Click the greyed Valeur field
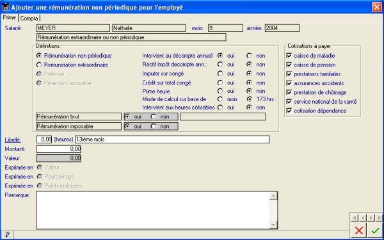This screenshot has width=384, height=240. pyautogui.click(x=58, y=158)
